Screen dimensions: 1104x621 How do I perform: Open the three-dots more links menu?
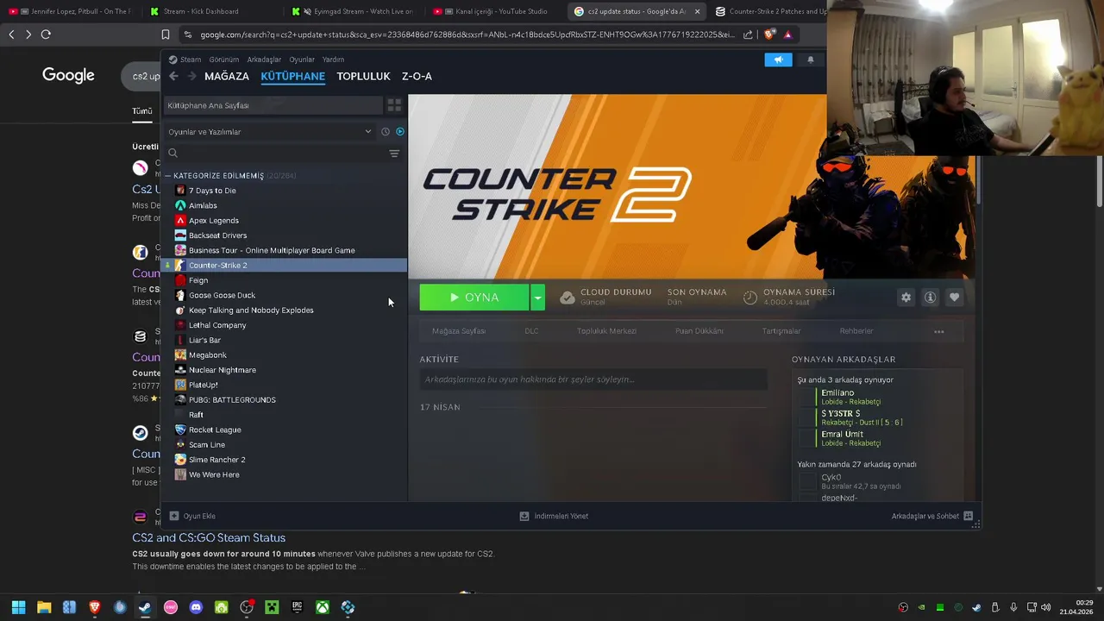(x=938, y=331)
